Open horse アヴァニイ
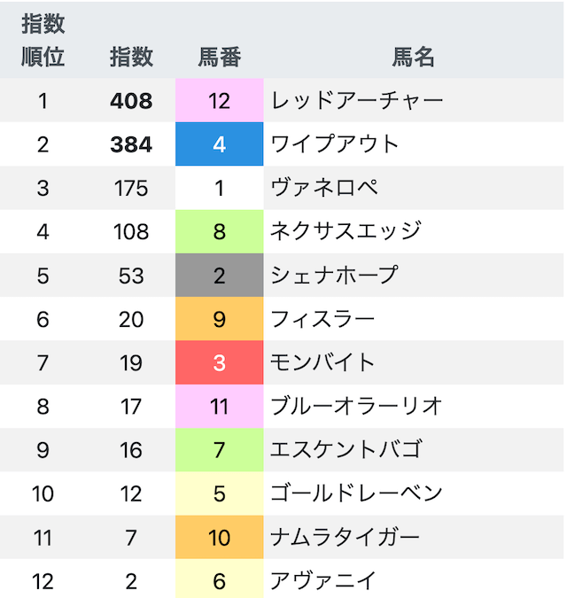 click(323, 581)
